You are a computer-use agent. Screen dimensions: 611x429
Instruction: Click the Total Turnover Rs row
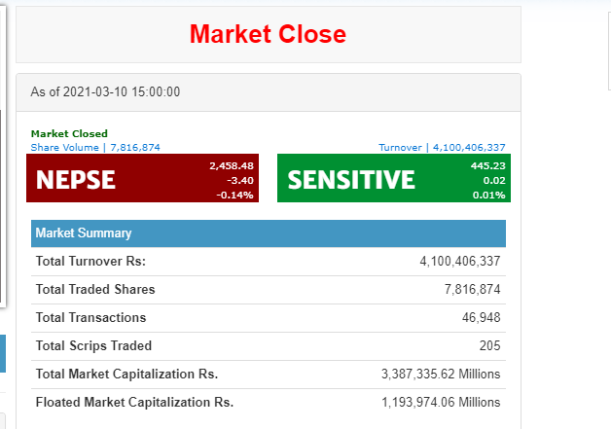click(269, 262)
